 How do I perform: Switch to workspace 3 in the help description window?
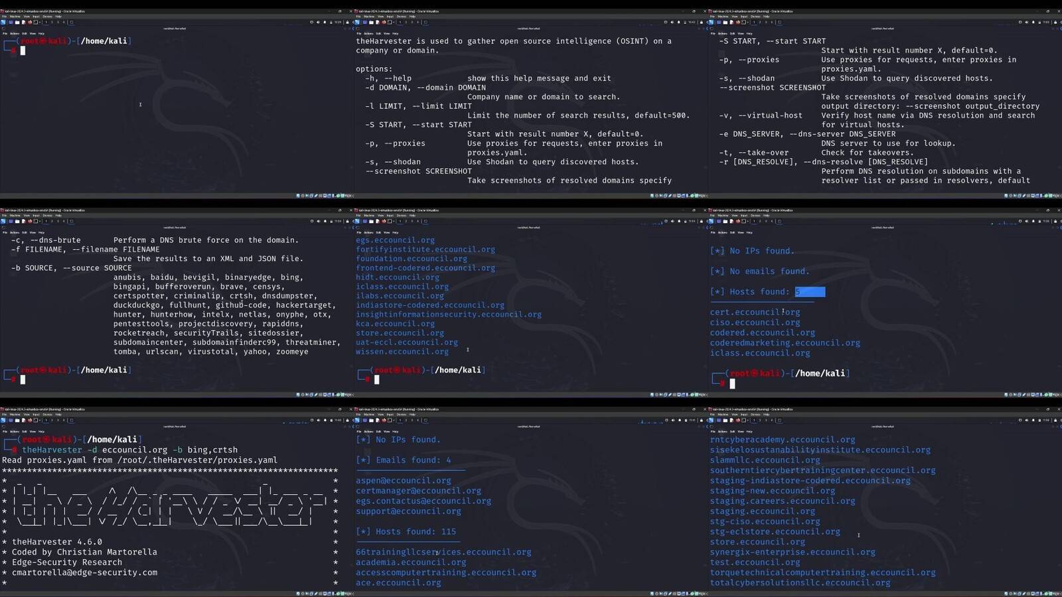click(412, 22)
